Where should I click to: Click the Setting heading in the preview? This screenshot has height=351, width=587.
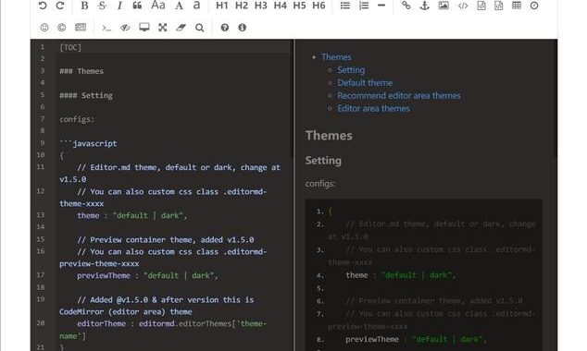(323, 161)
